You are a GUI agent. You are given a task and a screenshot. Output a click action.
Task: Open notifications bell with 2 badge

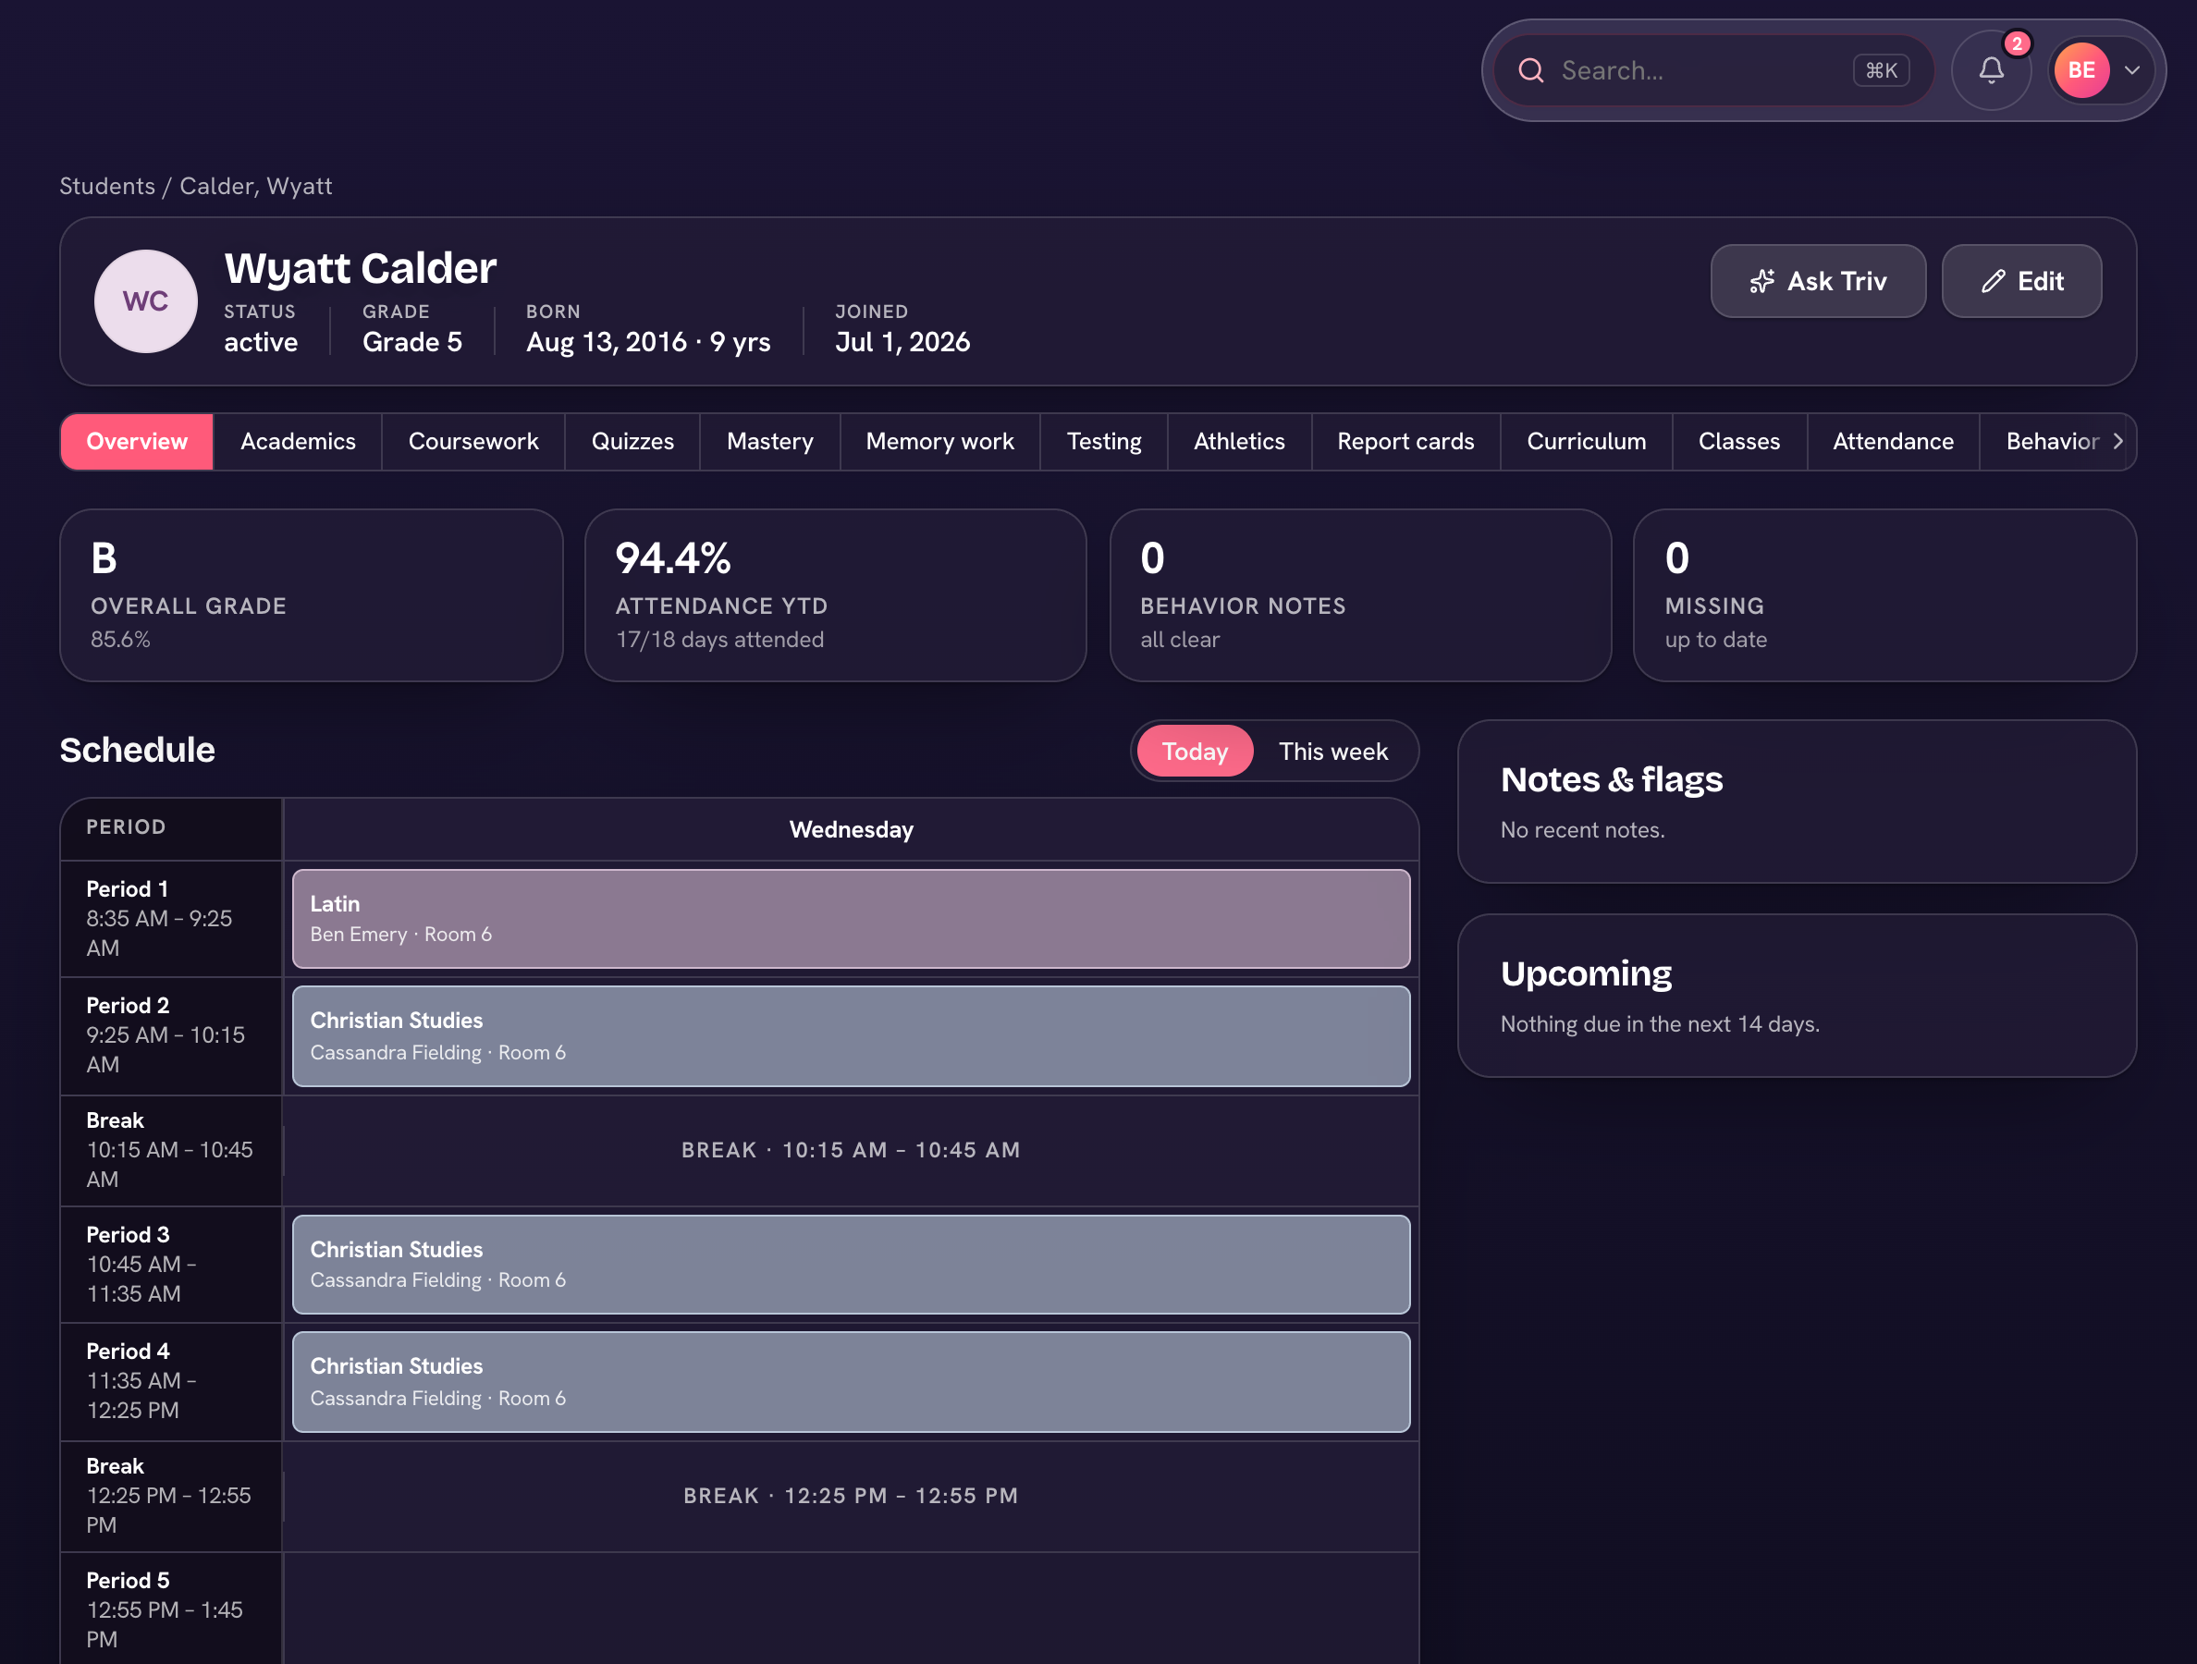(x=1991, y=70)
